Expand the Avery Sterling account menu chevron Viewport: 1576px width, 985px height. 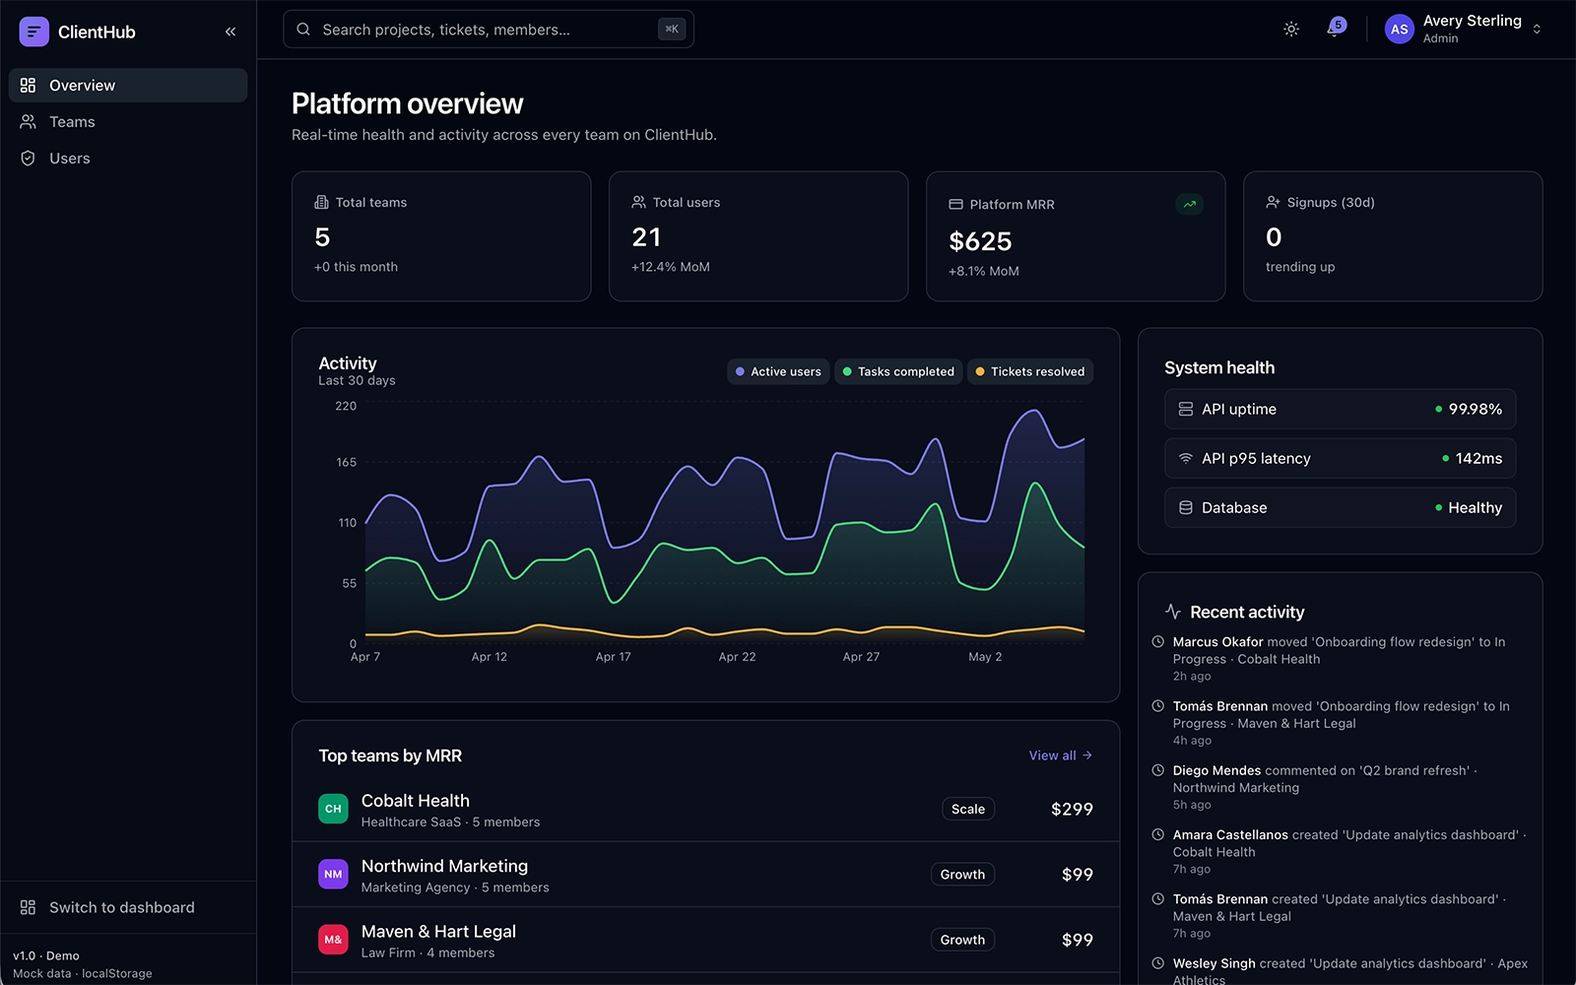[1537, 30]
